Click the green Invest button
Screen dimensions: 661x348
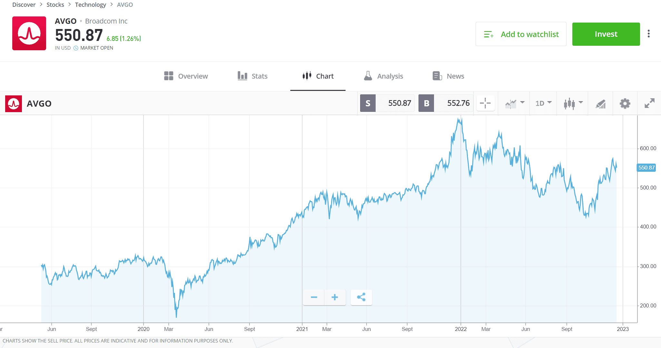pyautogui.click(x=606, y=34)
